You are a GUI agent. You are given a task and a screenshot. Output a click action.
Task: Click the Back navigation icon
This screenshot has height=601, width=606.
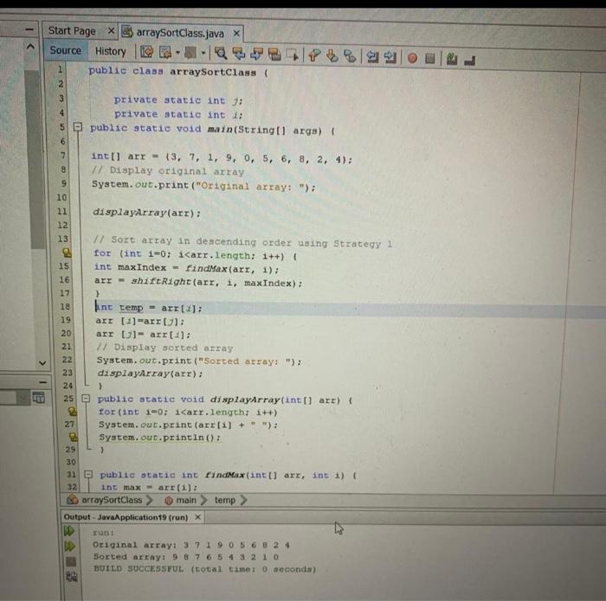pos(165,53)
